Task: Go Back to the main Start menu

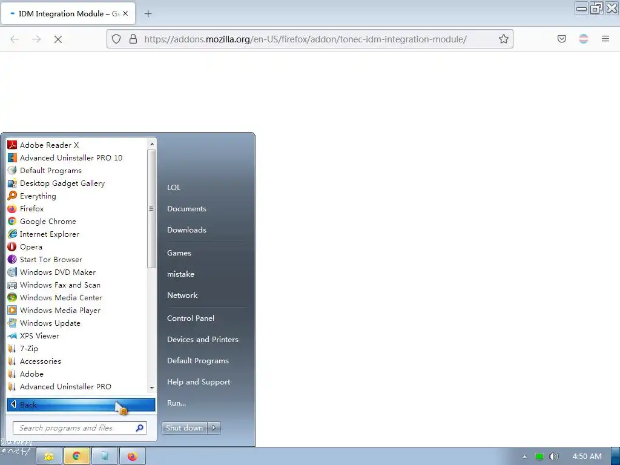Action: [81, 404]
